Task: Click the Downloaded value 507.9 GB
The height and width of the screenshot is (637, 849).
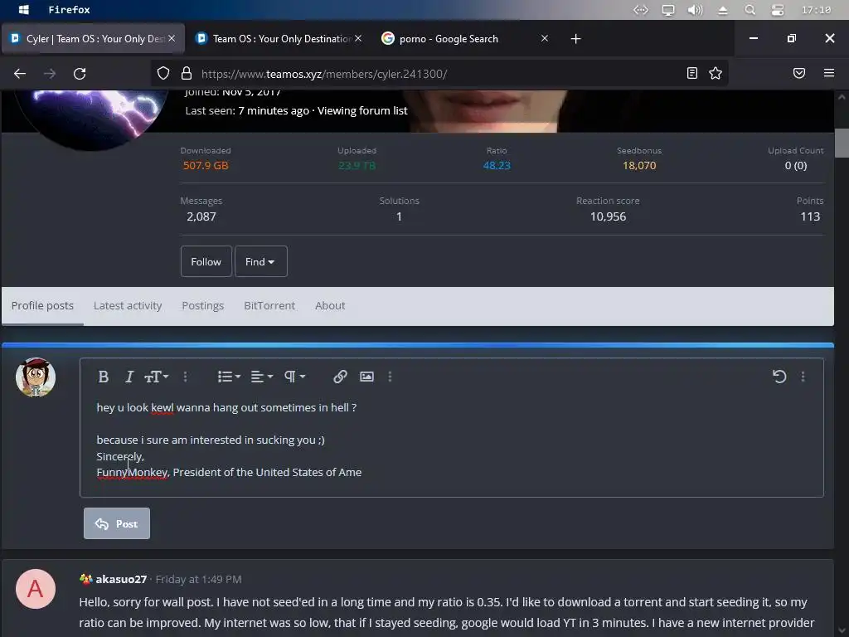Action: 206,165
